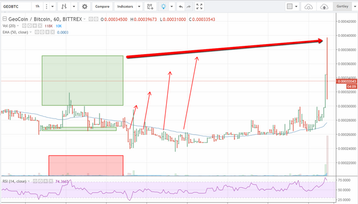Click the Compare button

pyautogui.click(x=102, y=7)
